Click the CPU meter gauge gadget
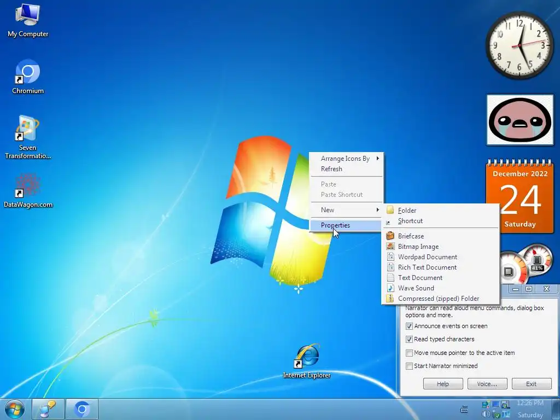The height and width of the screenshot is (420, 560). click(x=511, y=269)
